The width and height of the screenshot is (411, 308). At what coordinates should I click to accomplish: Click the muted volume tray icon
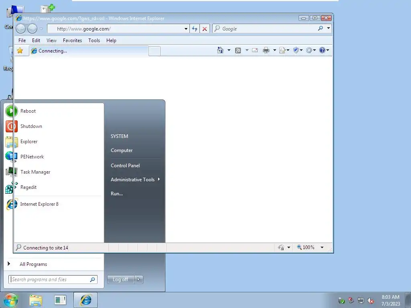[370, 301]
